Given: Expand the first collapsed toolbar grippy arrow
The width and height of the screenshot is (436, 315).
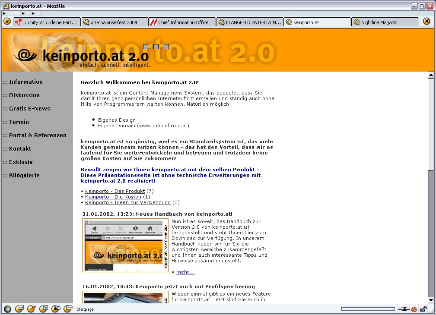Looking at the screenshot, I should (x=4, y=13).
